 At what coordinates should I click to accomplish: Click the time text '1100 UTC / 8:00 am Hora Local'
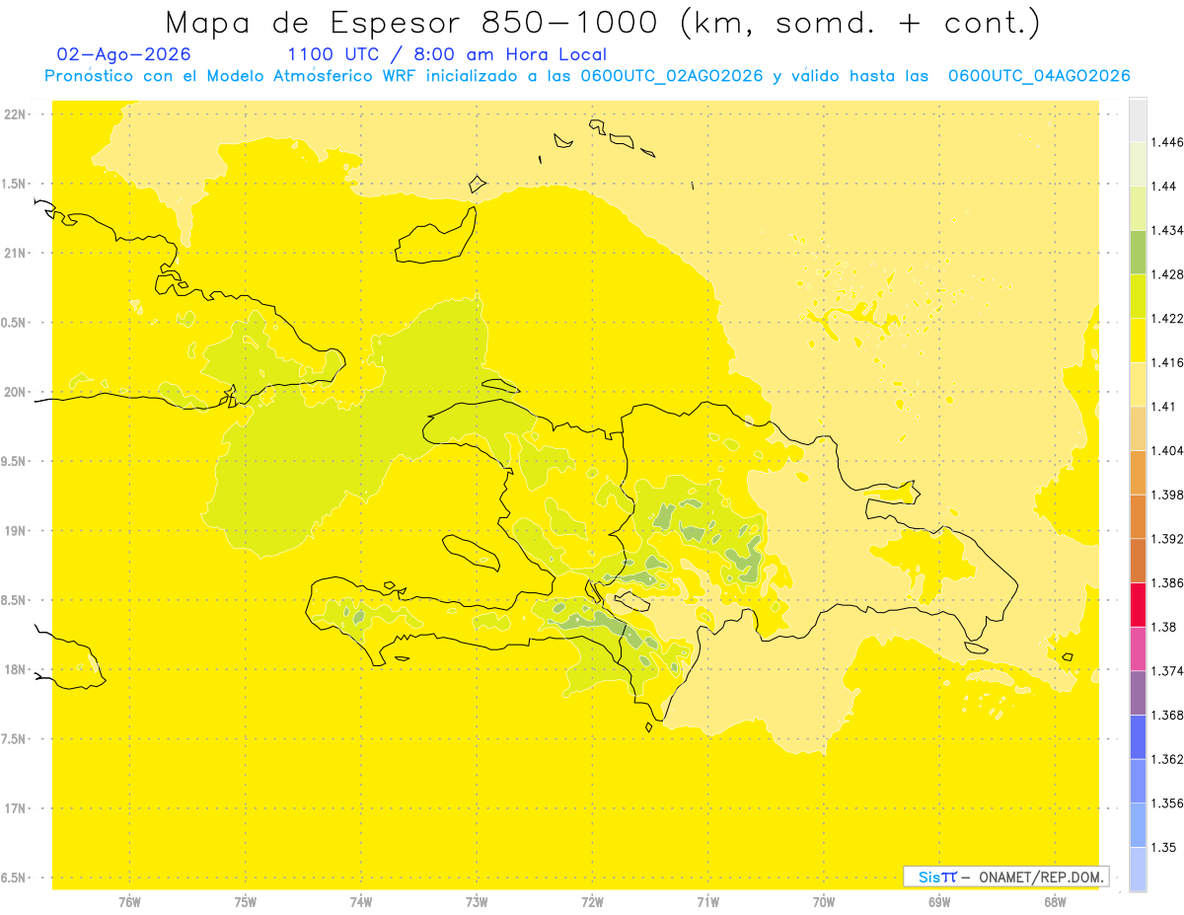point(447,55)
